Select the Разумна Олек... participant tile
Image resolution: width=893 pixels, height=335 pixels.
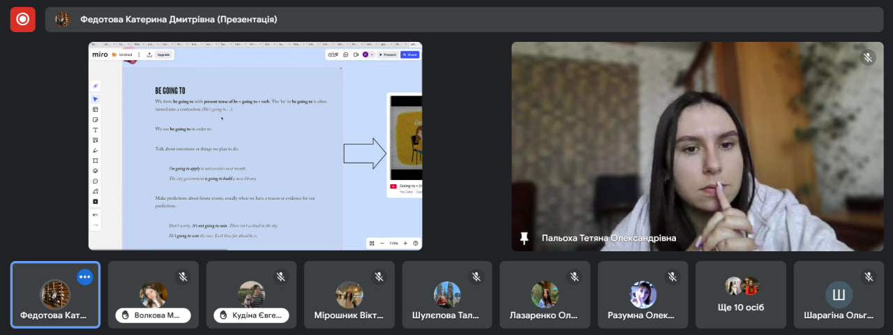643,295
